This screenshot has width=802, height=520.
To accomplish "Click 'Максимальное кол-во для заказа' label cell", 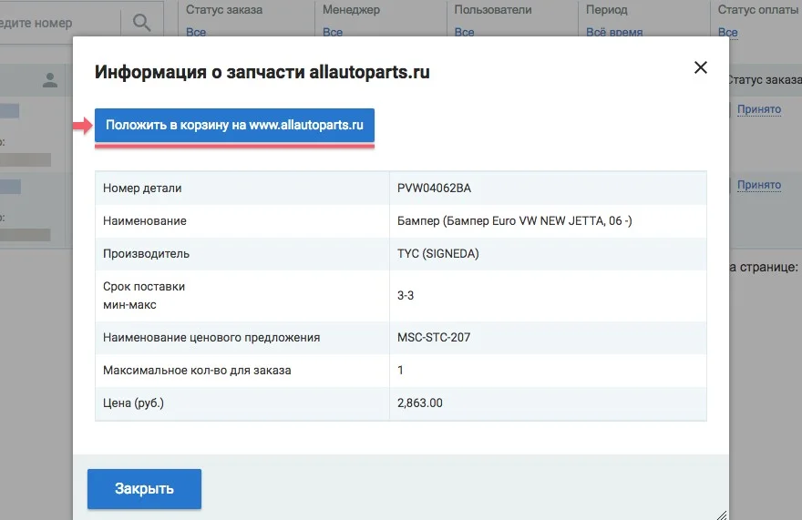I will [242, 370].
